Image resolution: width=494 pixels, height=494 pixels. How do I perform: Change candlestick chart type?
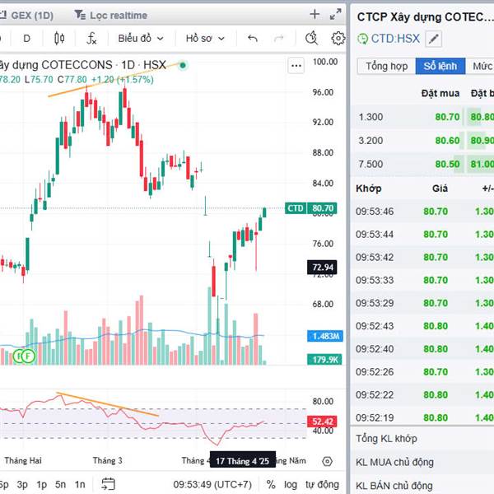click(59, 39)
